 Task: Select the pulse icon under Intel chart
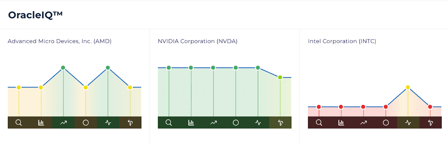point(408,123)
